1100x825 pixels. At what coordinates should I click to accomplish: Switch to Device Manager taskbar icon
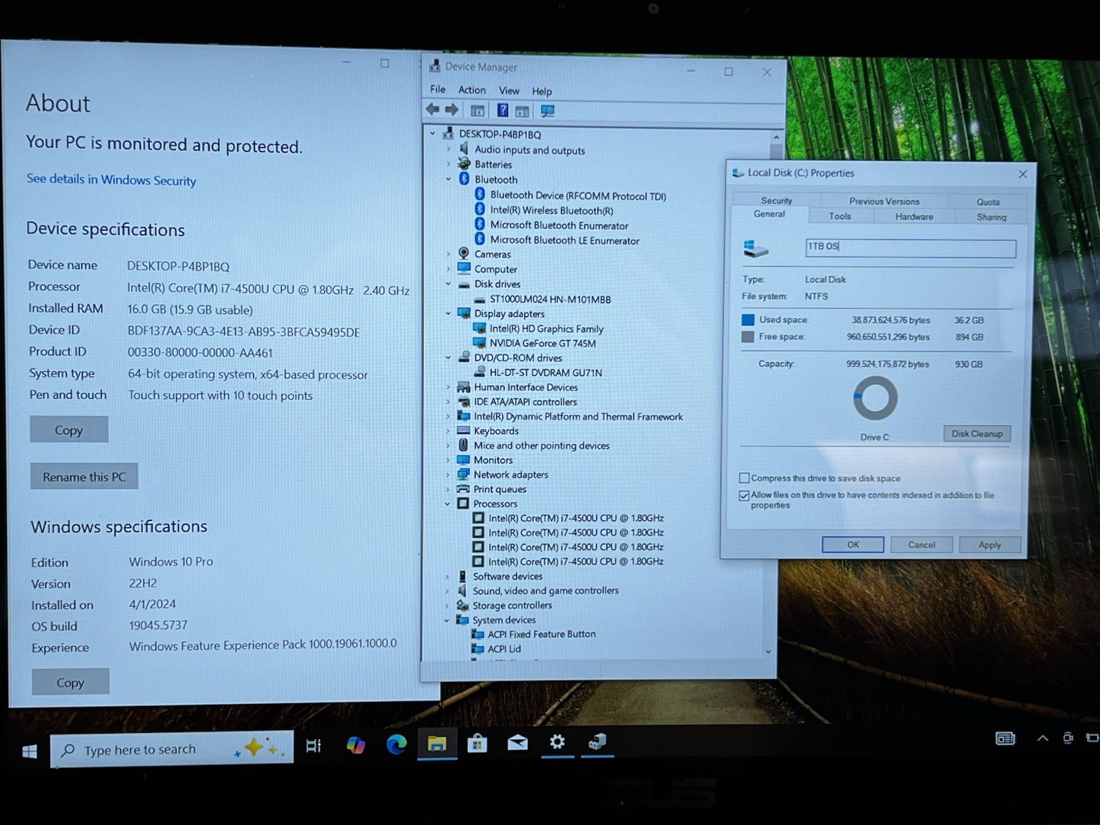pos(597,741)
